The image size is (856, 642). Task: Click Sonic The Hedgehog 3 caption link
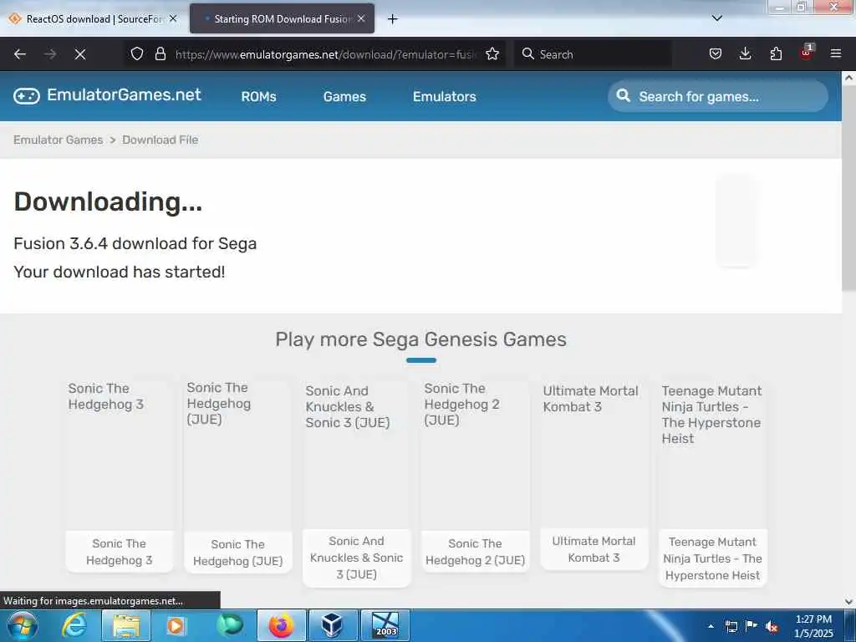[x=119, y=552]
